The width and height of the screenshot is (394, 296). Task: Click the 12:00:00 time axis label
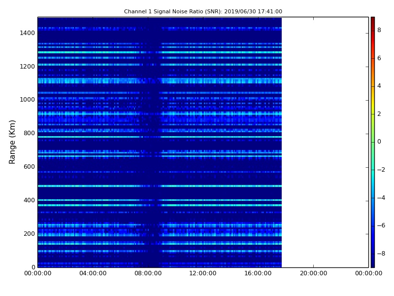click(x=203, y=273)
